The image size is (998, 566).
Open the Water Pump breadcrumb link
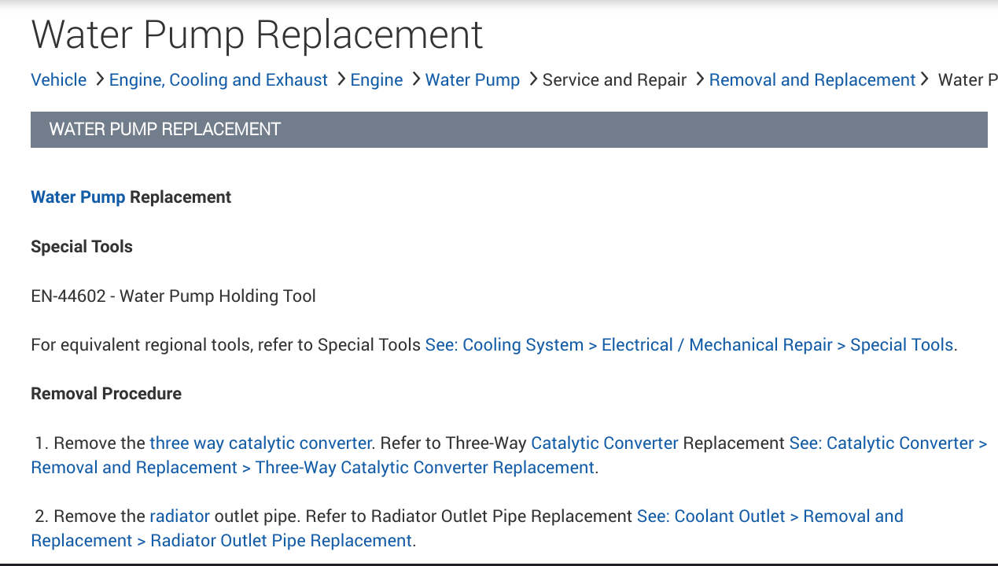click(x=473, y=80)
